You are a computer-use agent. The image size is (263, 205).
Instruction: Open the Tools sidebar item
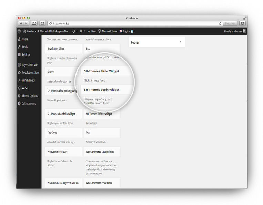[24, 47]
